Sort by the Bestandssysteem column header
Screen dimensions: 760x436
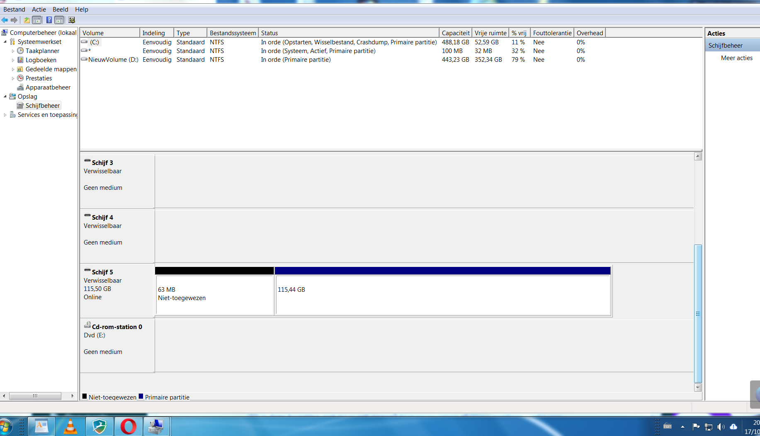233,33
